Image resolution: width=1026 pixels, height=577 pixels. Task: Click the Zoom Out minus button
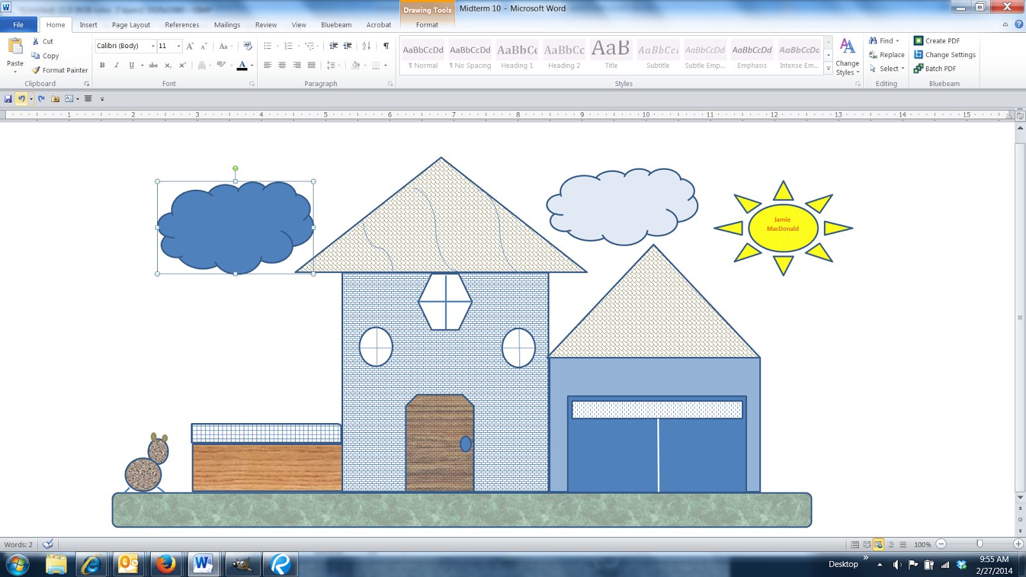[x=941, y=544]
